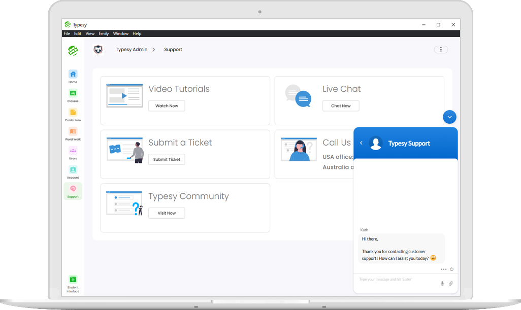Screen dimensions: 521x310
Task: Click the Live Chat bubbles illustration
Action: click(x=298, y=95)
